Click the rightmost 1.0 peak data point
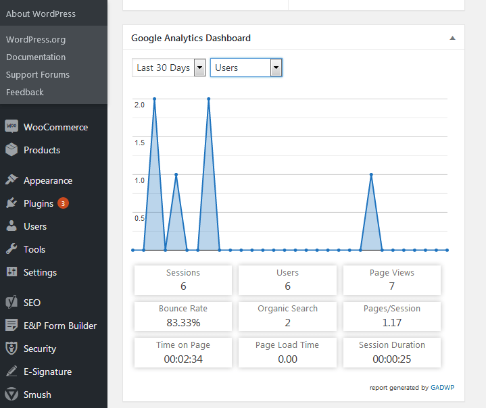Image resolution: width=486 pixels, height=408 pixels. tap(371, 174)
